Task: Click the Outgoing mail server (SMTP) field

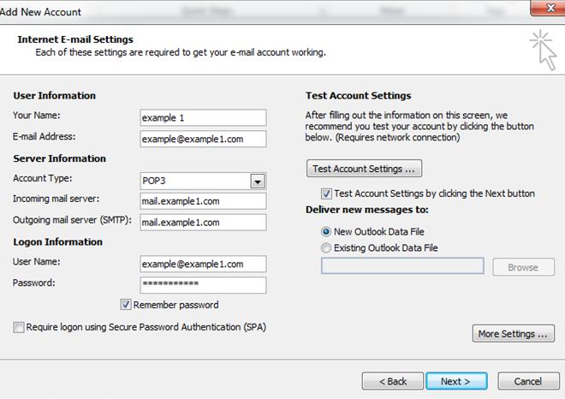Action: (x=203, y=223)
